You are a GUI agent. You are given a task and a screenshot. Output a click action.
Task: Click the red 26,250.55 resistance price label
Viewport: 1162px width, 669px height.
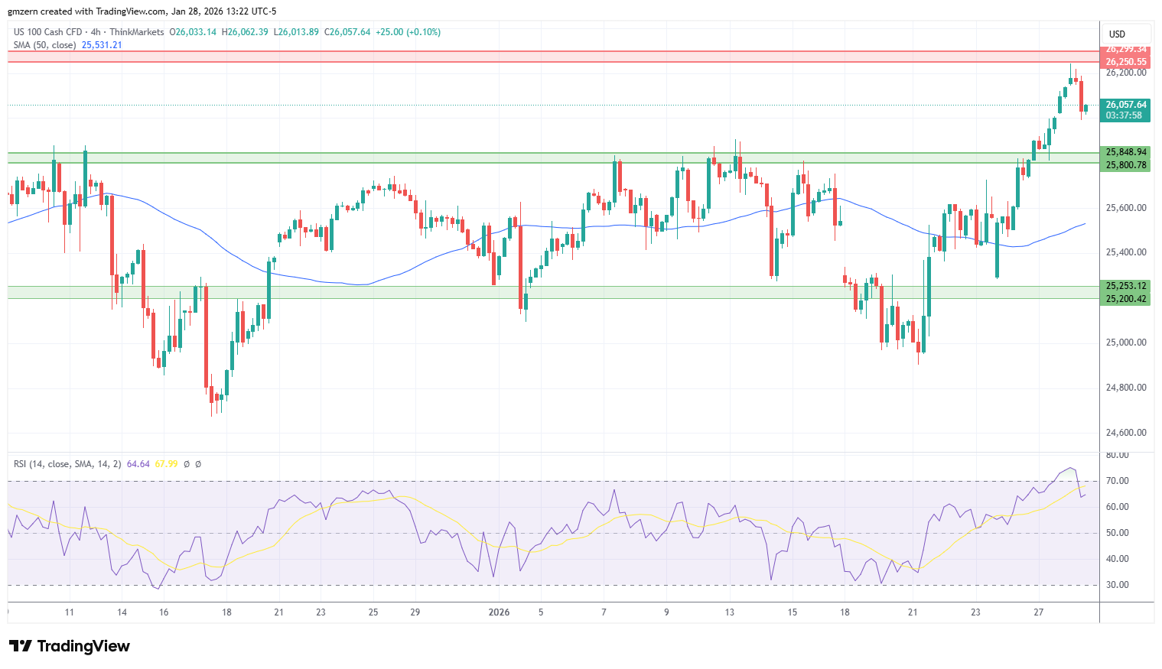(1125, 62)
